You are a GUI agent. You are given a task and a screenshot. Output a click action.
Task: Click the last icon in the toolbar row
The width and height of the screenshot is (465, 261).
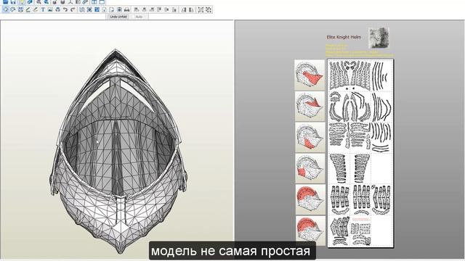click(209, 9)
